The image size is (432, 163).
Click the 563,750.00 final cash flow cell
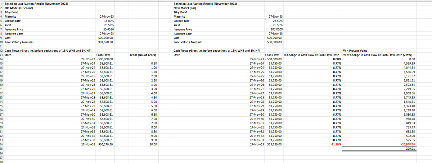point(274,144)
